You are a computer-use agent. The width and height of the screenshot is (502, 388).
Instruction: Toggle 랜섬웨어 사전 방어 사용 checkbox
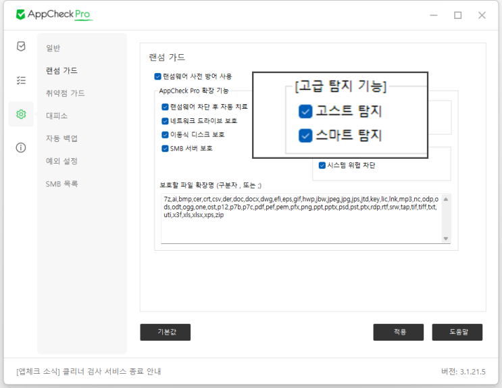coord(157,76)
